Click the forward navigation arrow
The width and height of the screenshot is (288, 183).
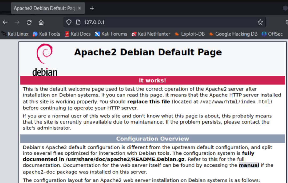[17, 22]
